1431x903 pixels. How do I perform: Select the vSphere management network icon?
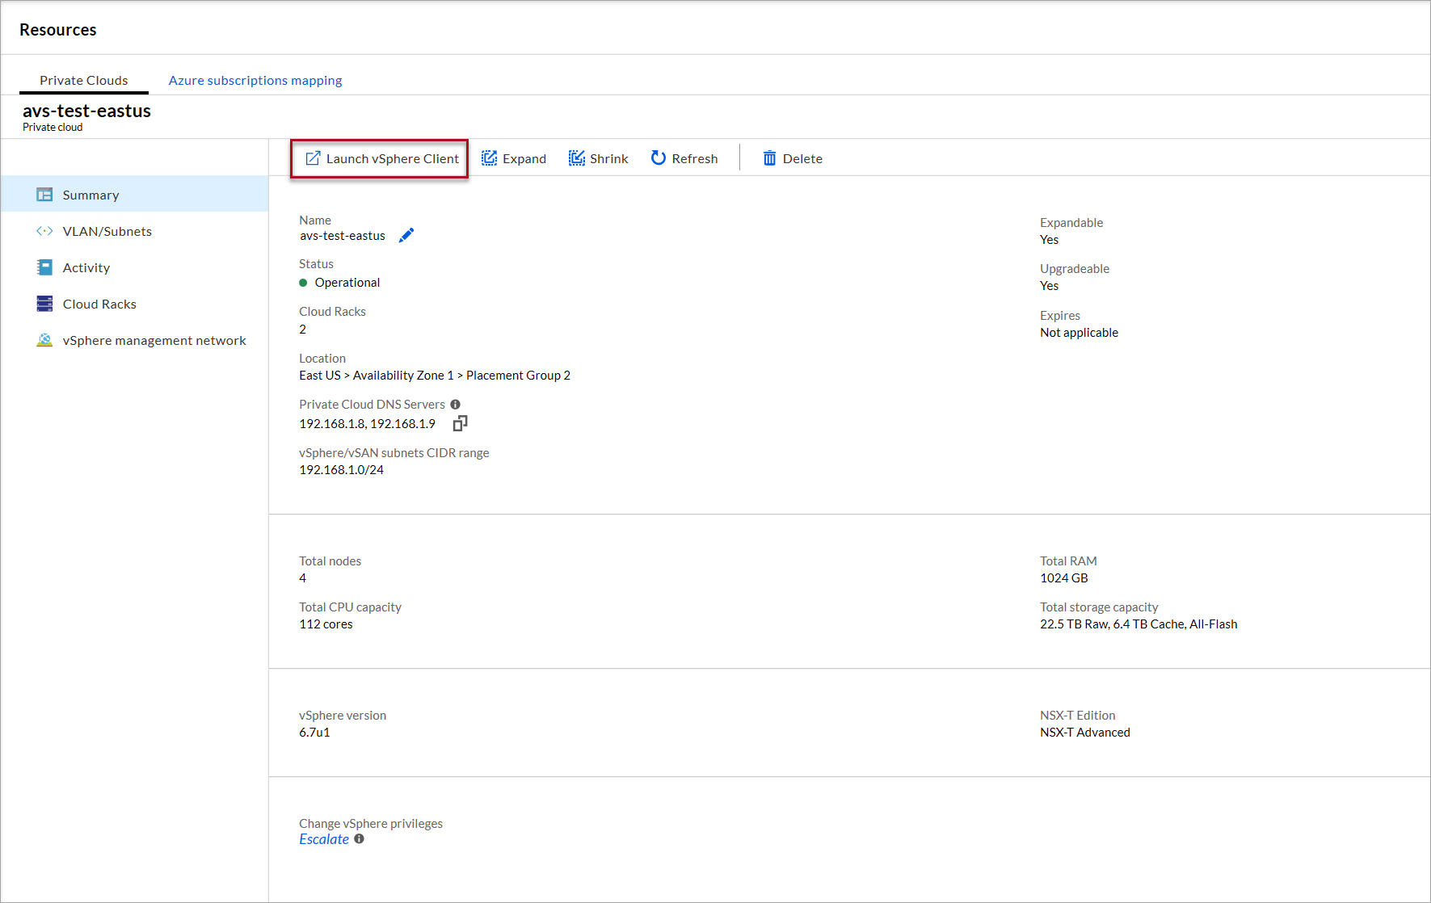pyautogui.click(x=44, y=340)
